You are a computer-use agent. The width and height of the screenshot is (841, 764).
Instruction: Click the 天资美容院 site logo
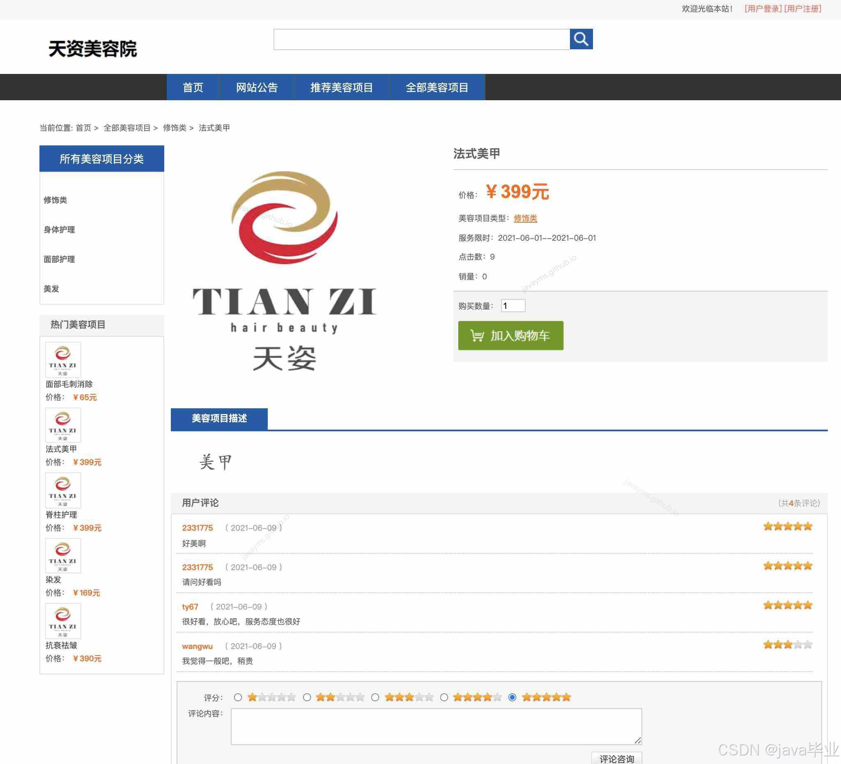[x=93, y=49]
